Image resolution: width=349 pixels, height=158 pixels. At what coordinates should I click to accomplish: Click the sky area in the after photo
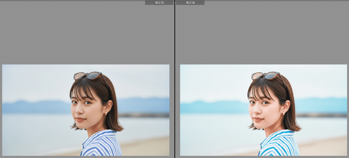212,82
